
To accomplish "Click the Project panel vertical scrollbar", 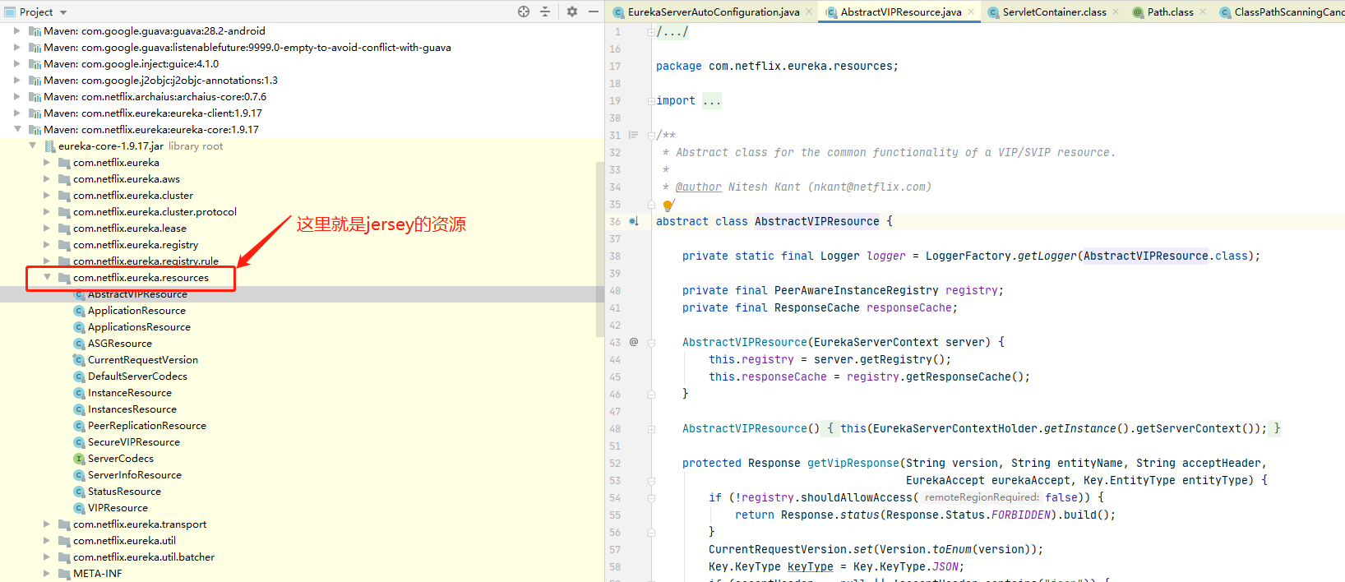I will click(599, 249).
